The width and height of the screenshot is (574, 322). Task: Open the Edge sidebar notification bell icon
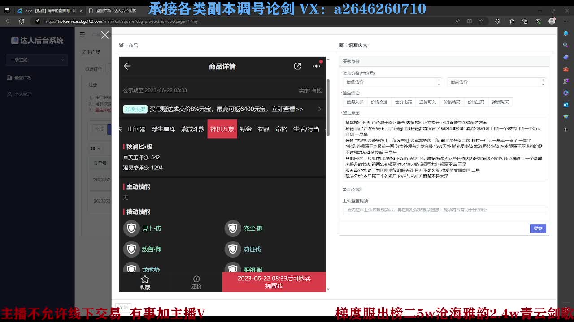pos(566,34)
